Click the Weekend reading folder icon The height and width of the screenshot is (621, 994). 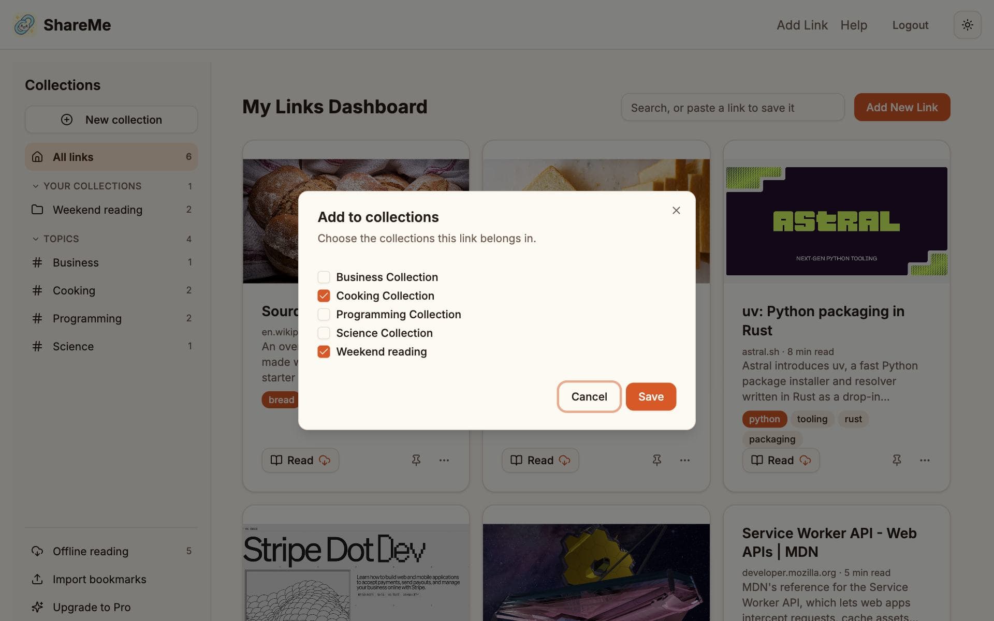tap(37, 210)
